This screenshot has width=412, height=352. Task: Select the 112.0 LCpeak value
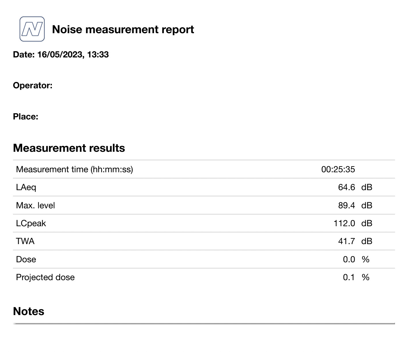coord(344,223)
